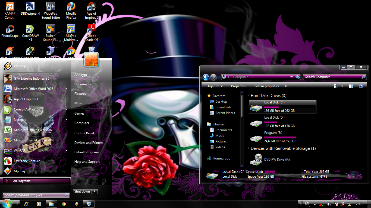
Task: Open the XAMPP Control desktop icon
Action: pos(10,11)
